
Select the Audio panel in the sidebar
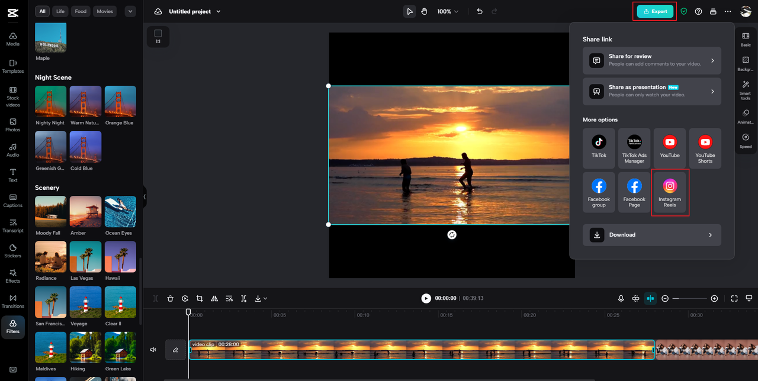[x=12, y=150]
